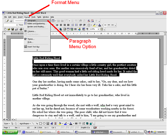This screenshot has width=168, height=136.
Task: Click the numbered list icon
Action: tap(73, 25)
